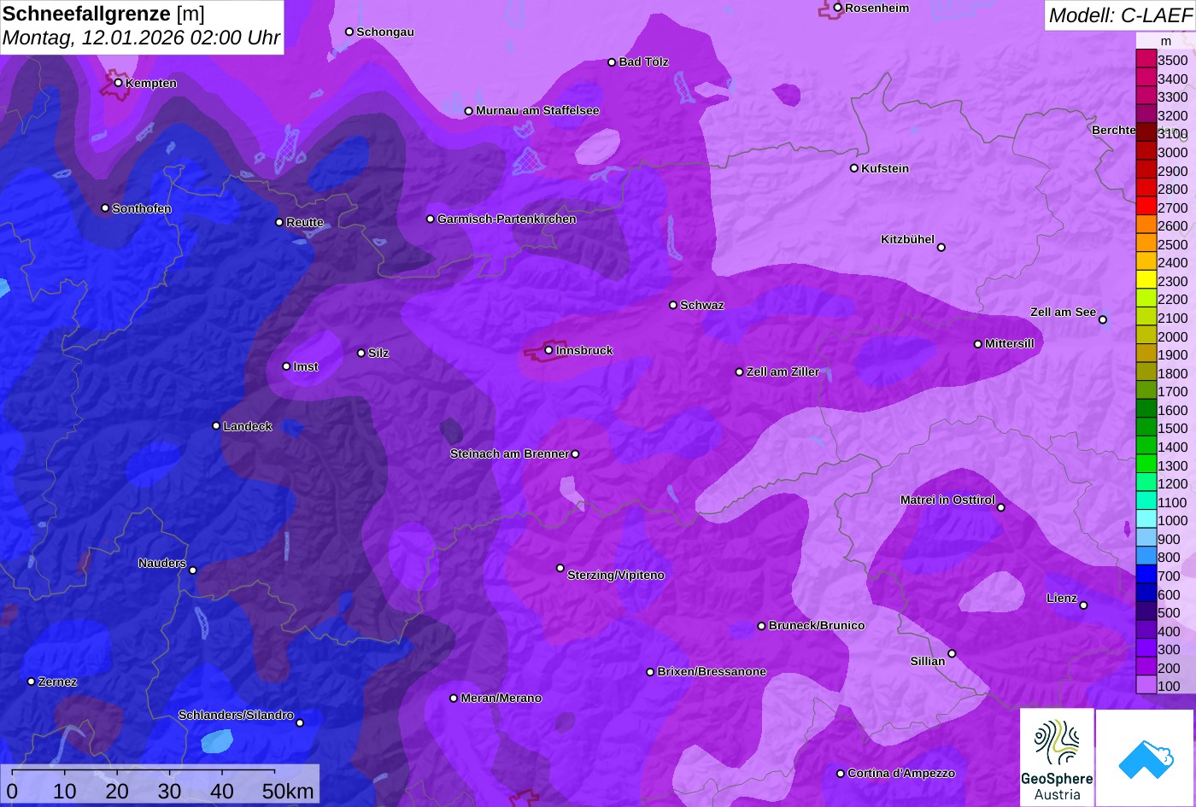Click the Innsbruck label text
Screen dimensions: 1196x807
(584, 351)
